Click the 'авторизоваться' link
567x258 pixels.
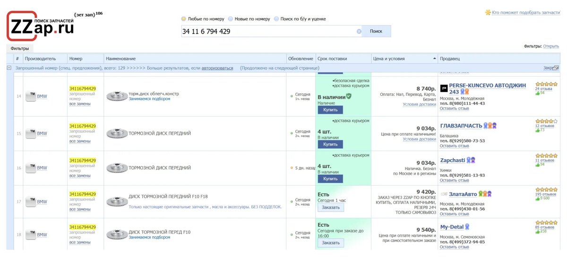[217, 68]
